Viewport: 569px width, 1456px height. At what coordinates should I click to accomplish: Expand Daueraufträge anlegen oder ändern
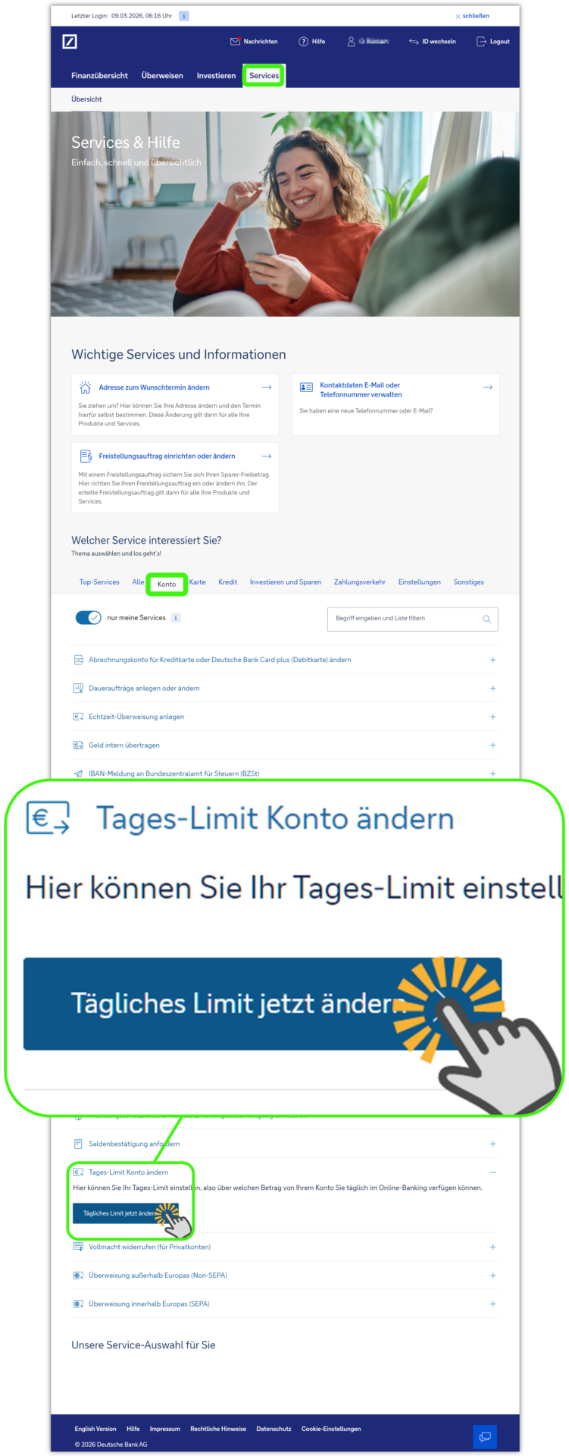(492, 689)
